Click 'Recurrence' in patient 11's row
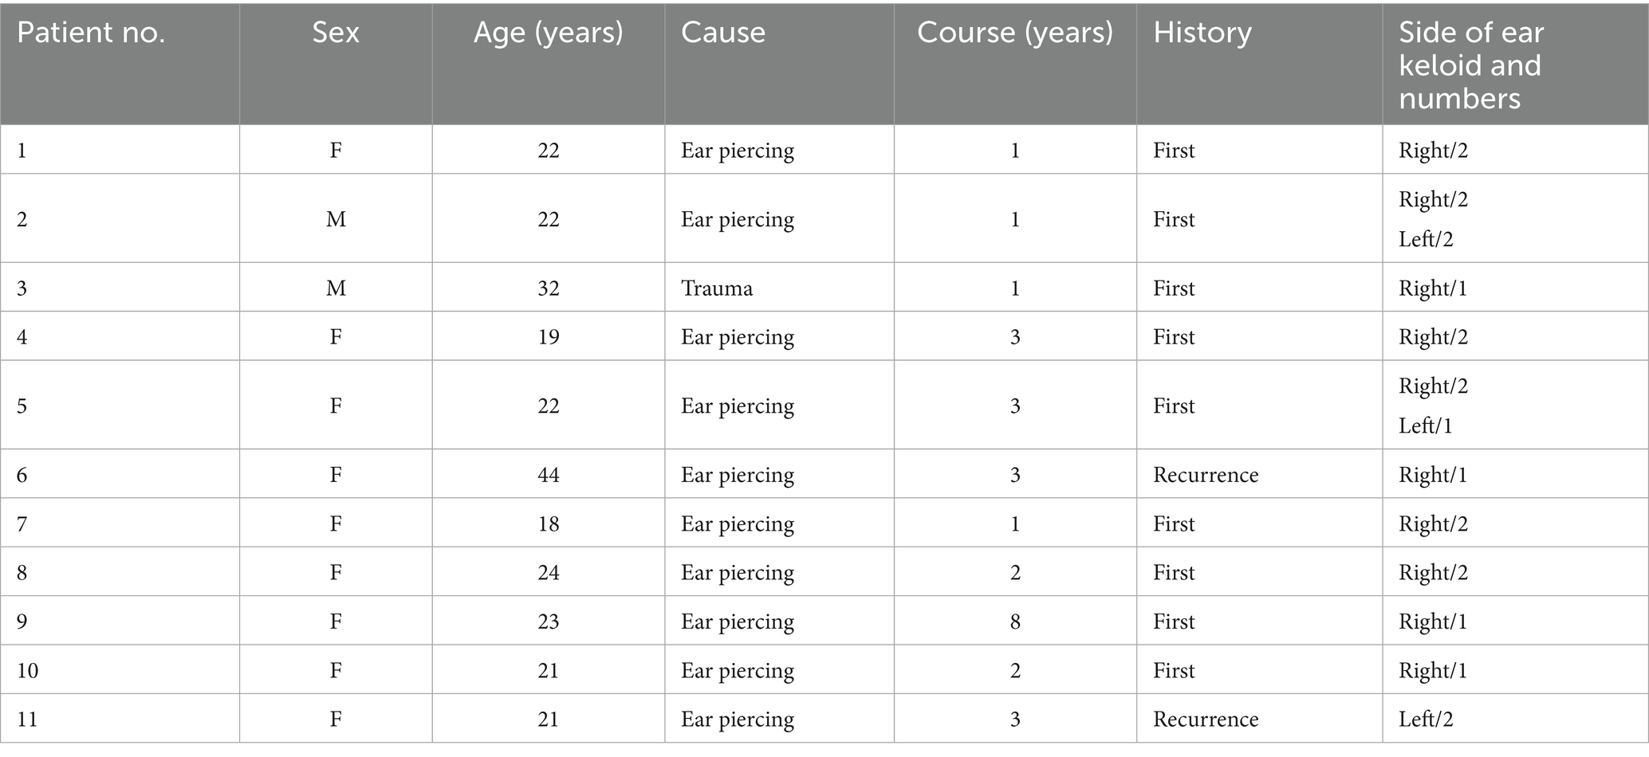 (x=1205, y=720)
